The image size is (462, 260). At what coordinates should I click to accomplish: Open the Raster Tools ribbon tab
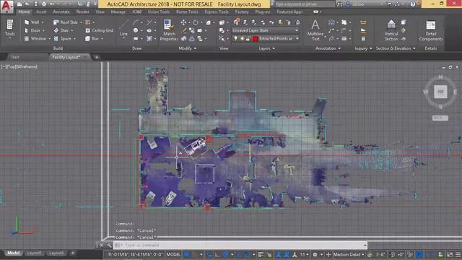point(187,12)
